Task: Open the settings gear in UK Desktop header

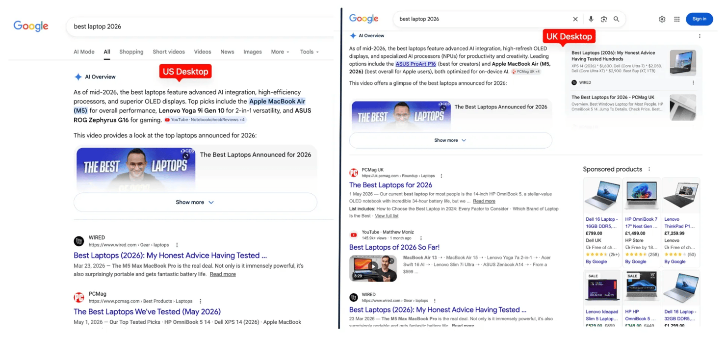Action: pos(662,19)
